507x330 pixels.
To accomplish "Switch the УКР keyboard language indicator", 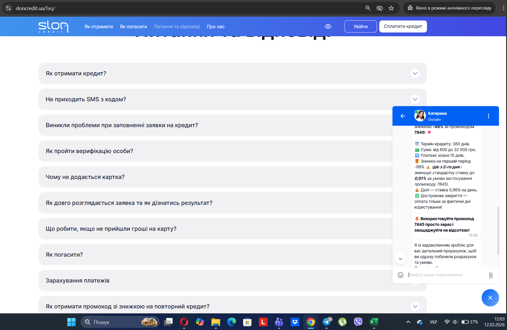I will (x=434, y=322).
